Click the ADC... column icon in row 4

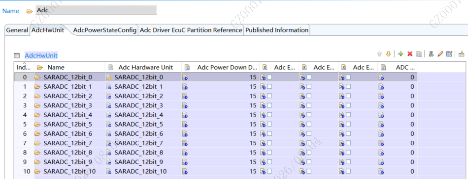pos(381,115)
